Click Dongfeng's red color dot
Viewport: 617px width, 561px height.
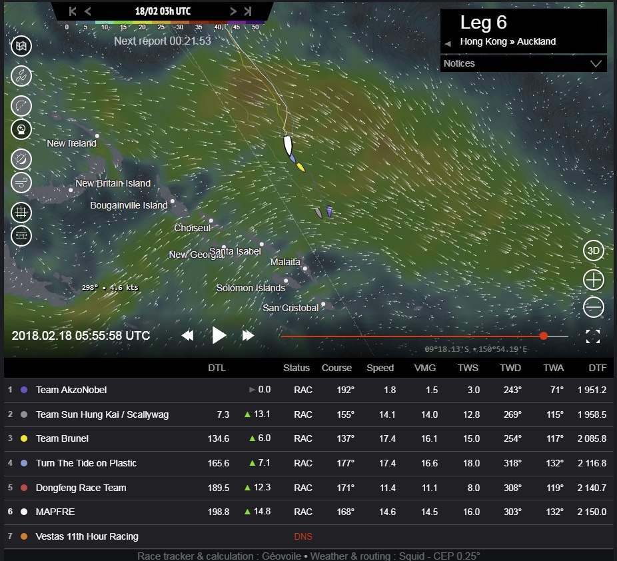pos(24,488)
